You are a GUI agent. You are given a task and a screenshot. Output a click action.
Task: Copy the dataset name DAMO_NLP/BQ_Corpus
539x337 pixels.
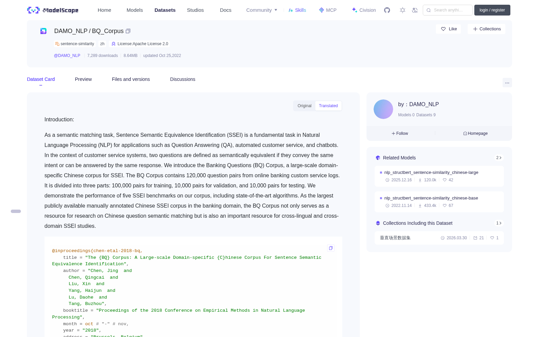pyautogui.click(x=128, y=31)
